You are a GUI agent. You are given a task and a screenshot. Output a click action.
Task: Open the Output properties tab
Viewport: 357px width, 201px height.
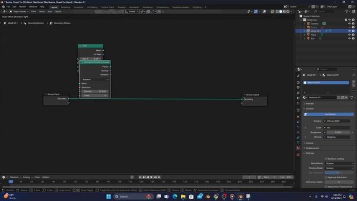[298, 88]
